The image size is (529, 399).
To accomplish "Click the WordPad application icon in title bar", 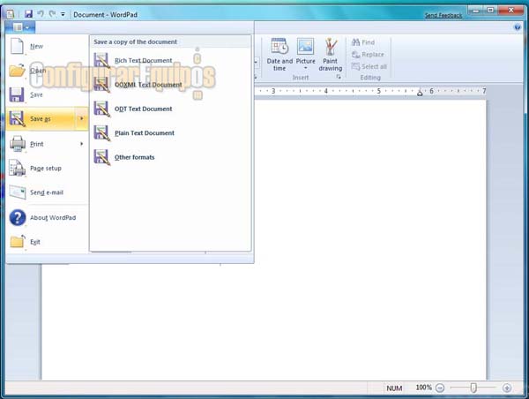I will pyautogui.click(x=11, y=14).
